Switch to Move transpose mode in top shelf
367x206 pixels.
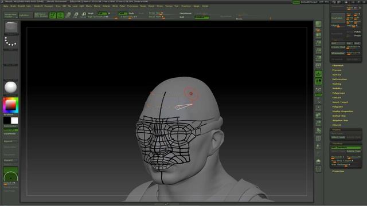68,15
